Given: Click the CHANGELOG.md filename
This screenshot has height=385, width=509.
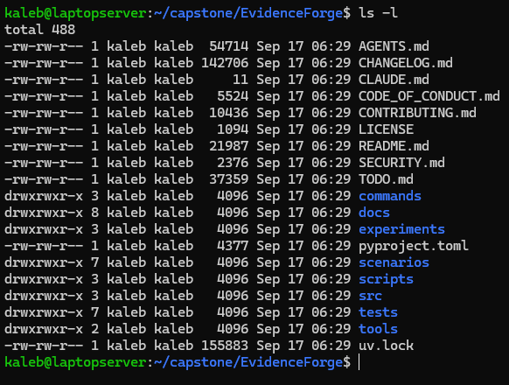Looking at the screenshot, I should coord(406,63).
